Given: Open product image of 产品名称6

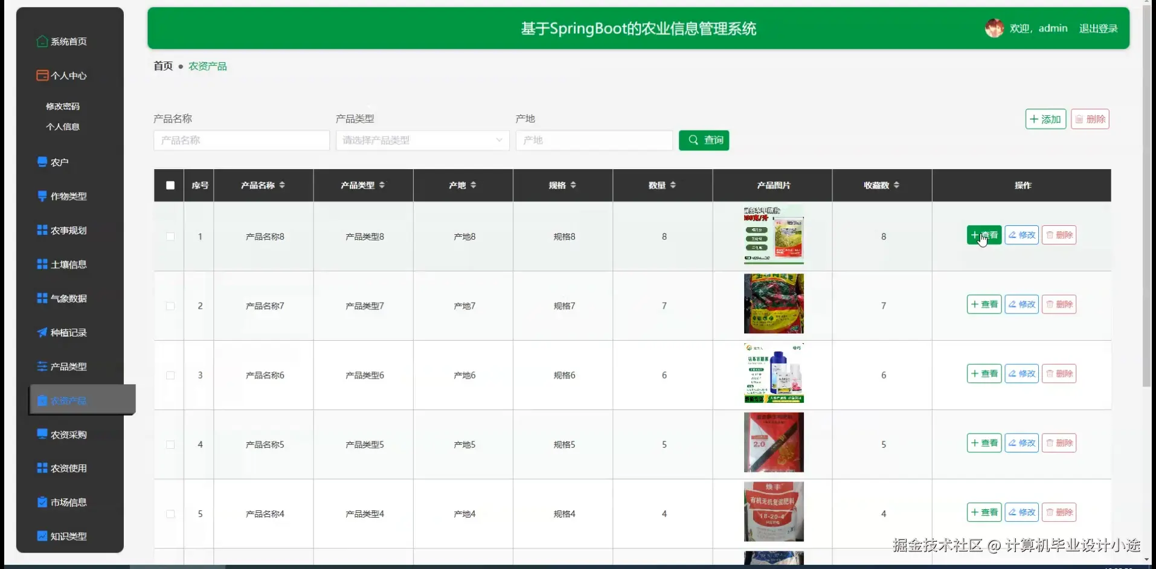Looking at the screenshot, I should point(774,373).
